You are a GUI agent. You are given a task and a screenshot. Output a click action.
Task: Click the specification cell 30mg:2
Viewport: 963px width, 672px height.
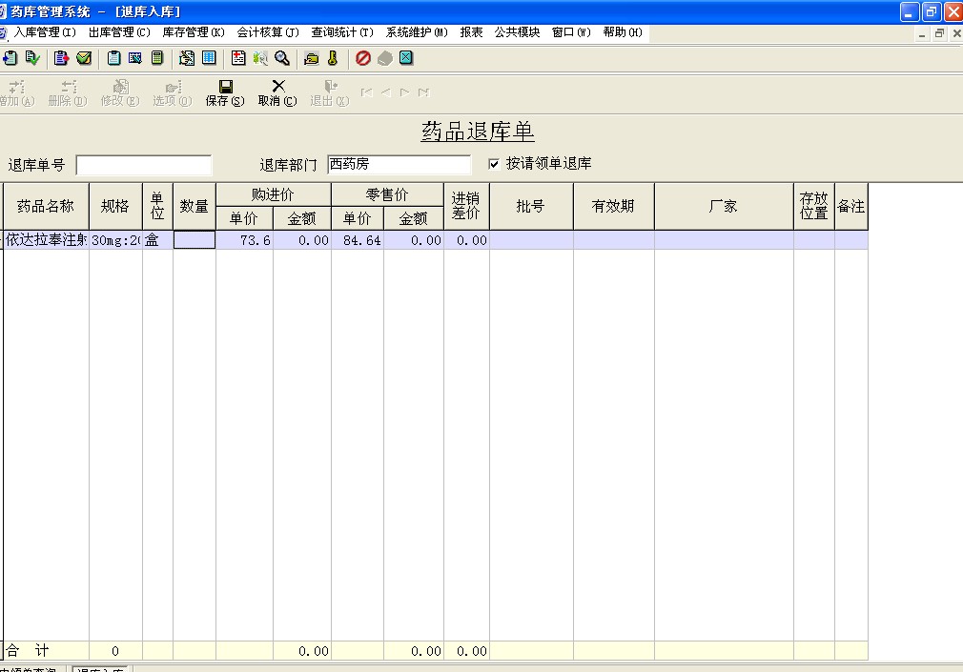(115, 240)
